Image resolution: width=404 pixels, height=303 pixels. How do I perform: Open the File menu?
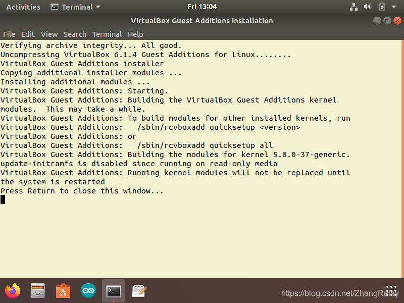coord(9,34)
